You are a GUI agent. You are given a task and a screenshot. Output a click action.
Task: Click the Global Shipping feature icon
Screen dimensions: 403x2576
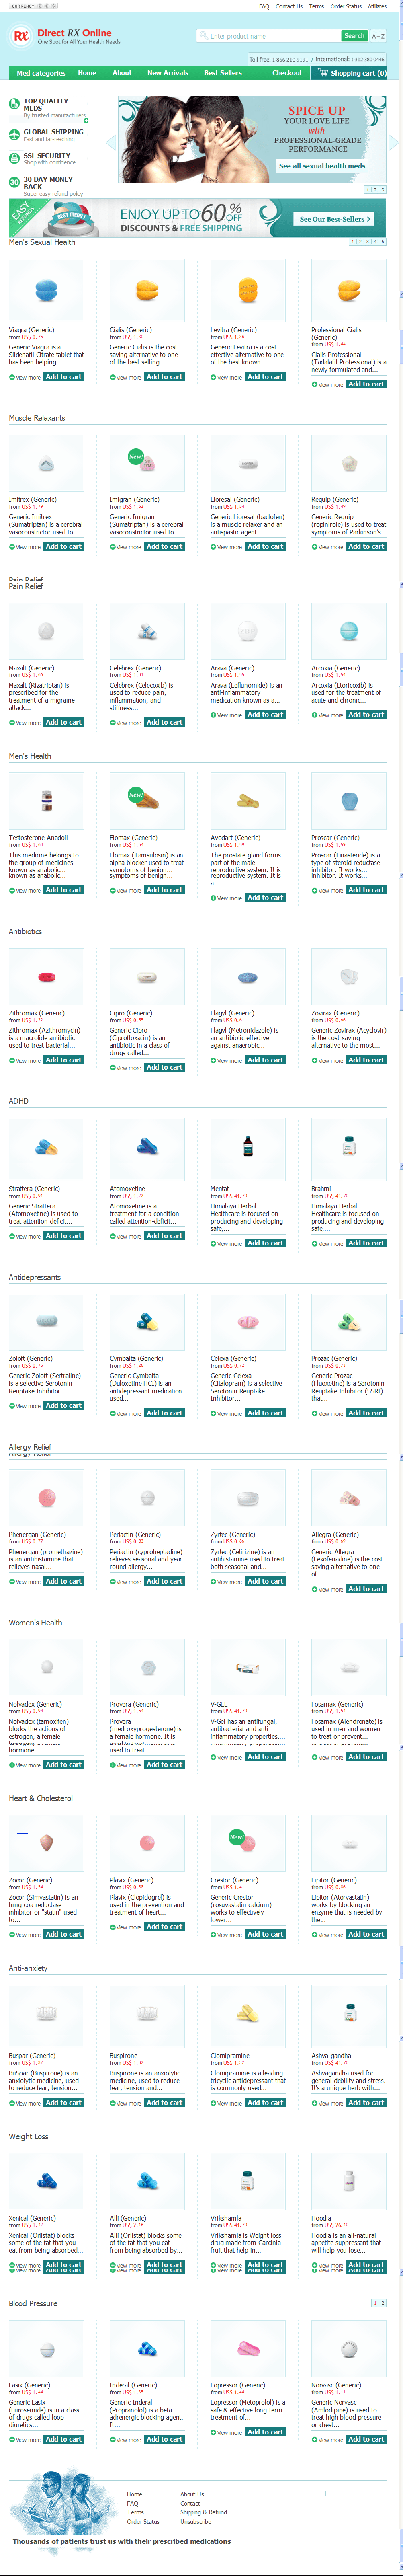click(x=14, y=133)
